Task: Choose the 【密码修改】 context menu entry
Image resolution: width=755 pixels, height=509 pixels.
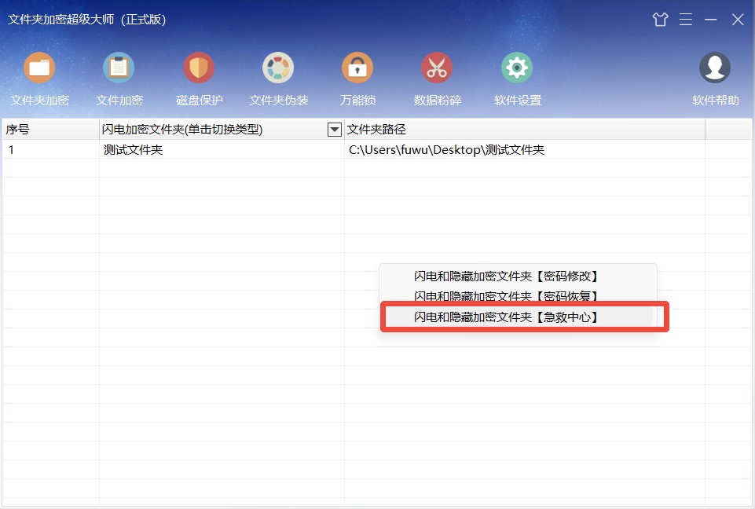Action: 518,276
